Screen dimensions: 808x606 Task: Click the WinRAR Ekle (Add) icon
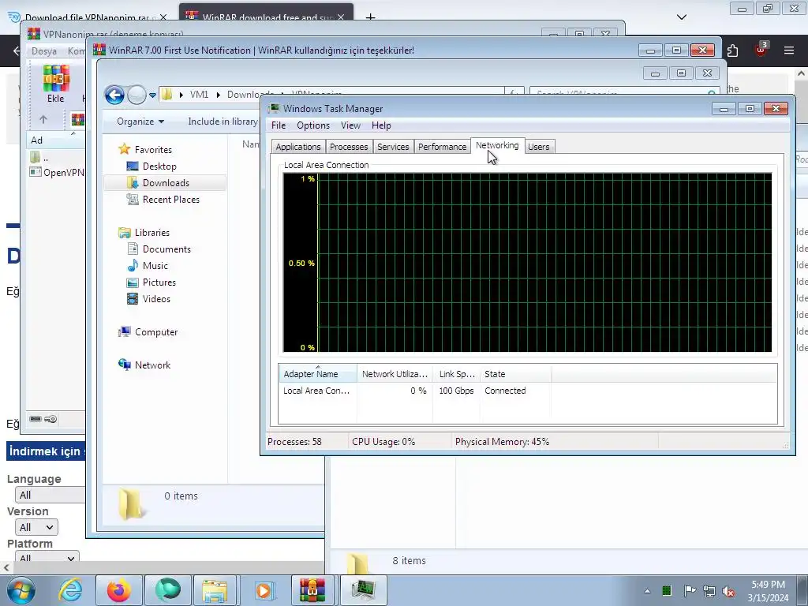[x=56, y=84]
